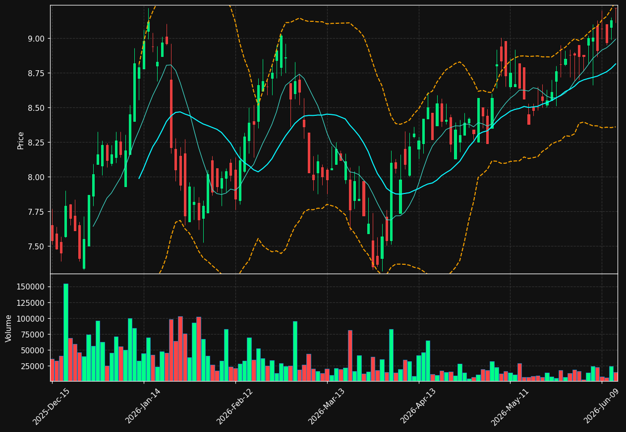The image size is (626, 432).
Task: Pick the 2026-Jan-14 date label
Action: click(143, 406)
